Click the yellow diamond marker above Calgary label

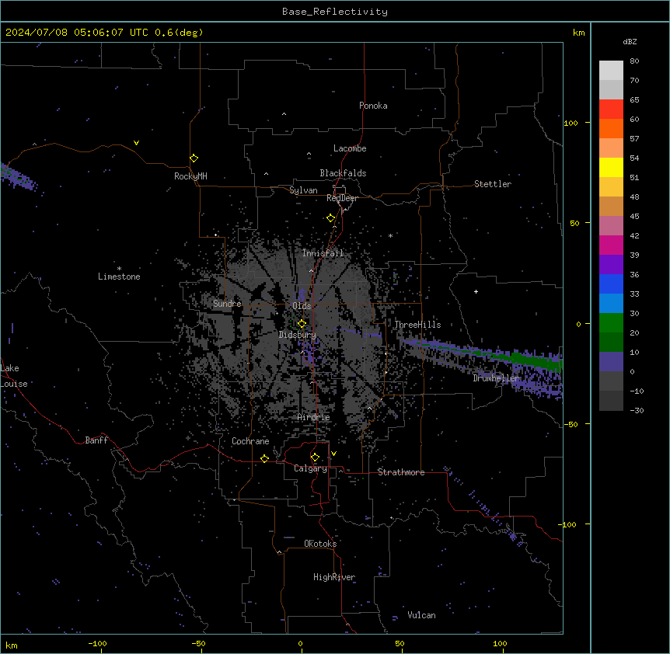[315, 457]
